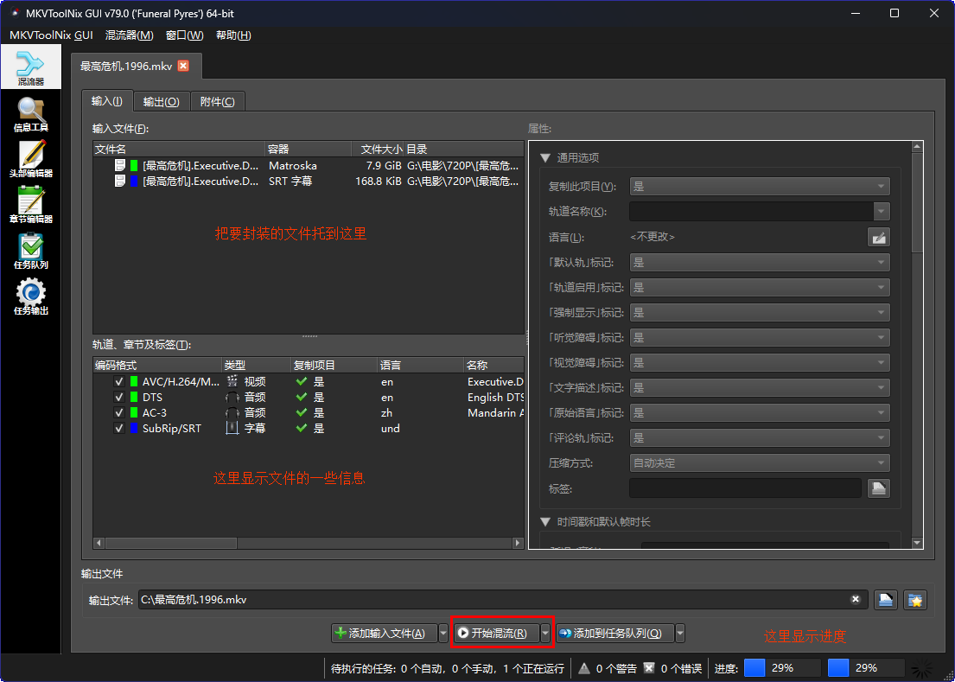955x682 pixels.
Task: Collapse the 通用选项 section
Action: tap(545, 157)
